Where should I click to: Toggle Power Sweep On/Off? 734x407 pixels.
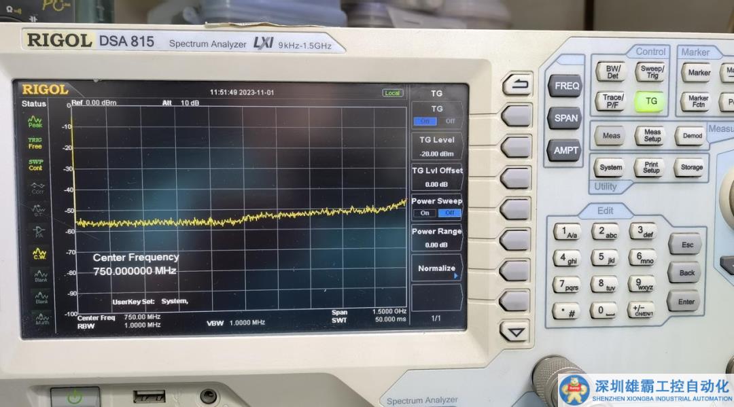click(436, 207)
